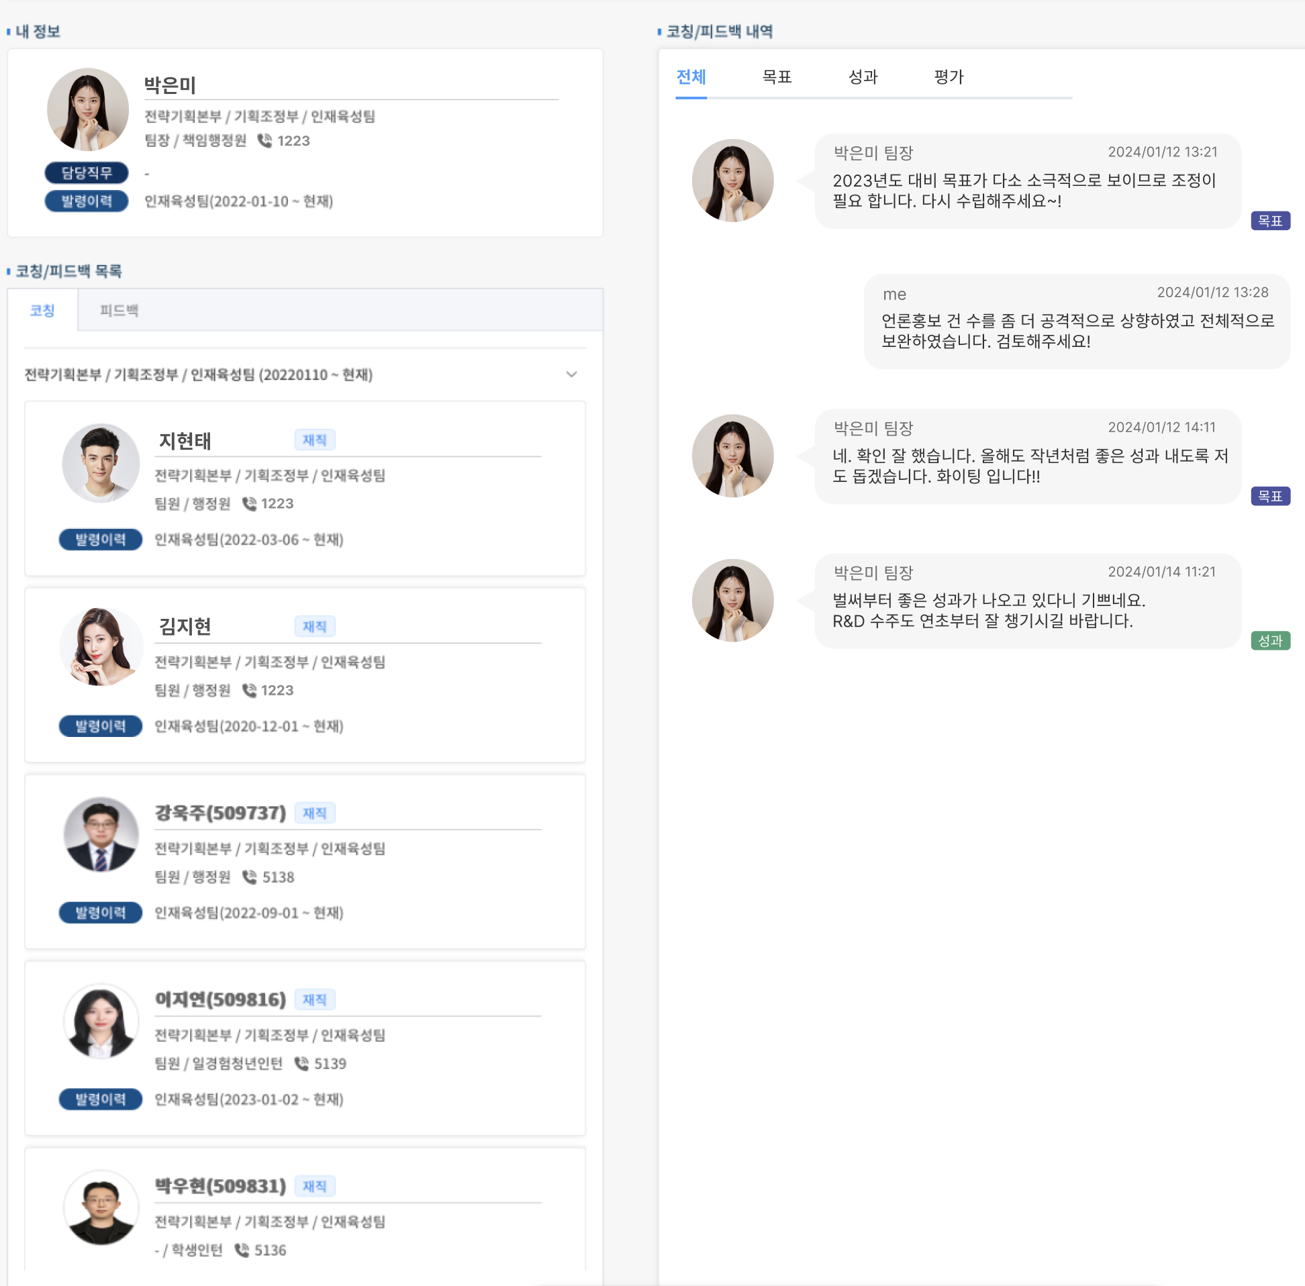Click phone icon next to 5139
Viewport: 1305px width, 1286px height.
coord(301,1064)
